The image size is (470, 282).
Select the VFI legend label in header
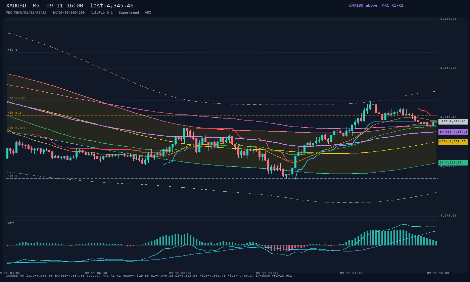148,13
